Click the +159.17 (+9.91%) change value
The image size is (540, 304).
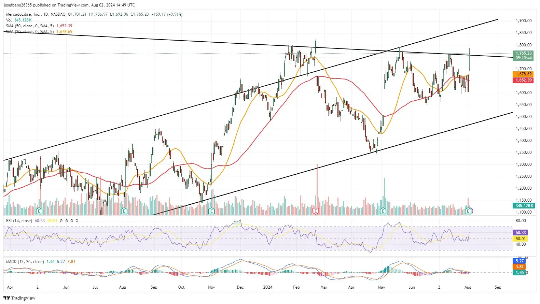[x=167, y=14]
